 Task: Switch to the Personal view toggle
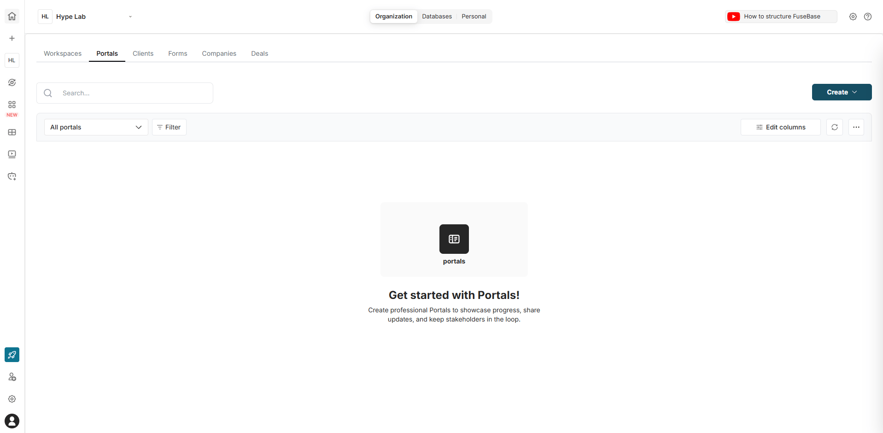(474, 16)
